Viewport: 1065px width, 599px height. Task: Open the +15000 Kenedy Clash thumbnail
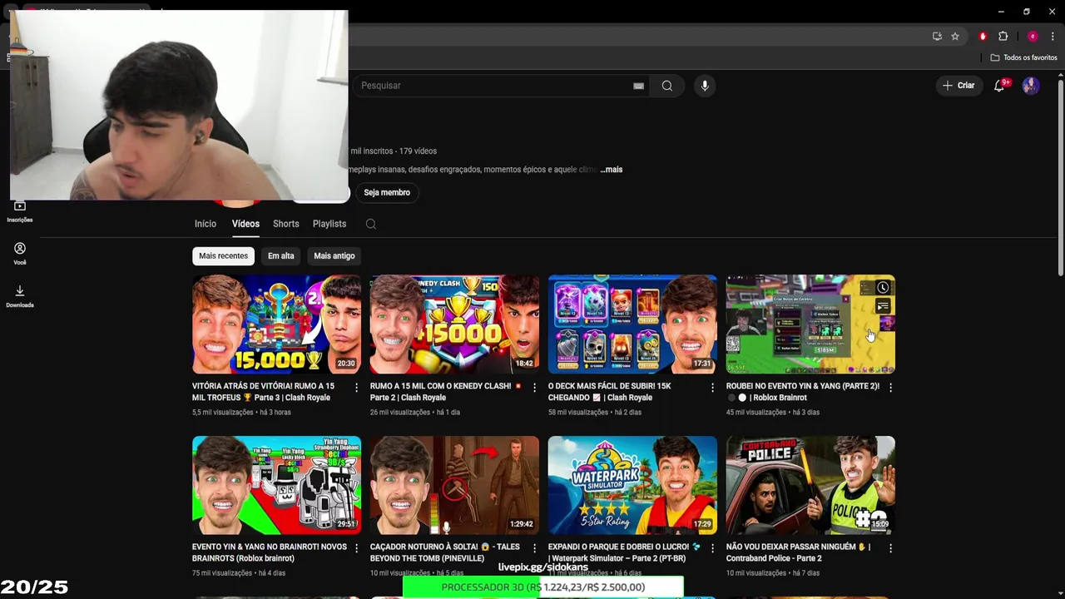454,324
